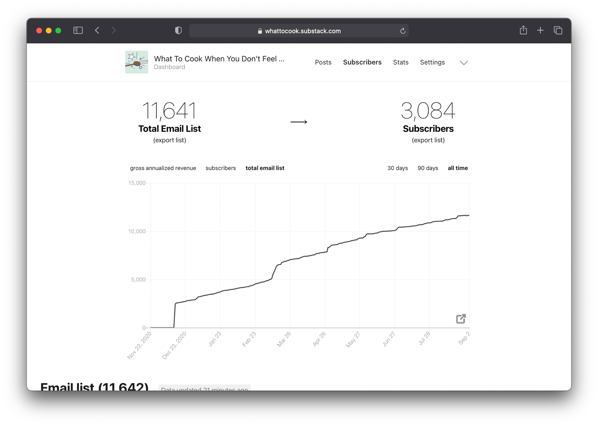598x426 pixels.
Task: Select the 90 days range option
Action: click(x=427, y=168)
